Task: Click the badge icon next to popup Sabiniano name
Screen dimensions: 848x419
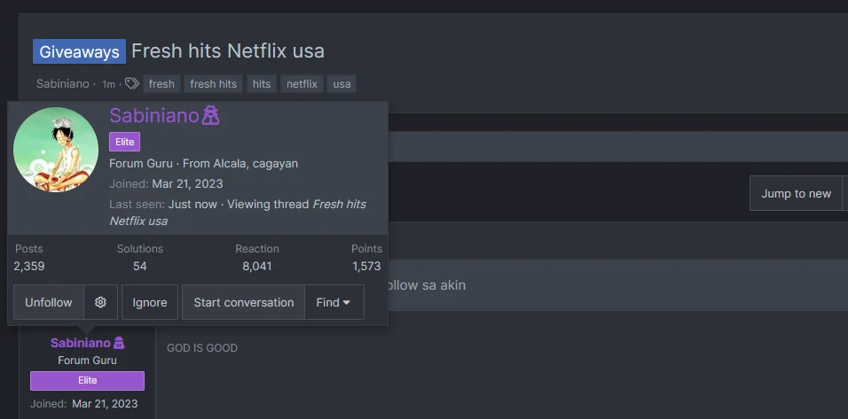Action: (210, 115)
